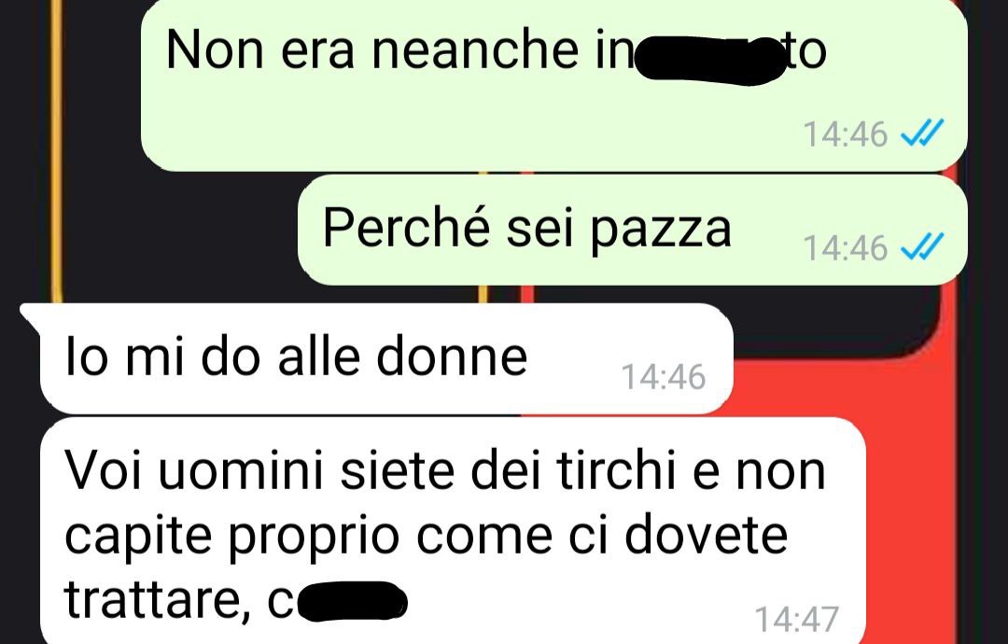Click blue double-check on the first message

tap(922, 133)
